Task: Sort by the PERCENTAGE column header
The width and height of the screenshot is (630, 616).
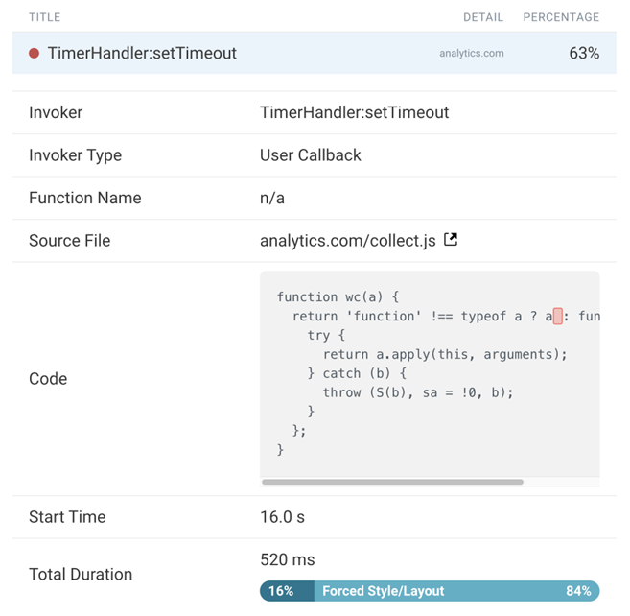Action: pos(561,17)
